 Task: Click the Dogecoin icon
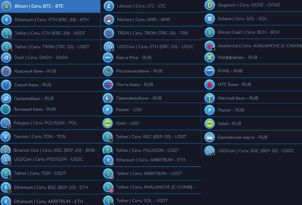(209, 5)
